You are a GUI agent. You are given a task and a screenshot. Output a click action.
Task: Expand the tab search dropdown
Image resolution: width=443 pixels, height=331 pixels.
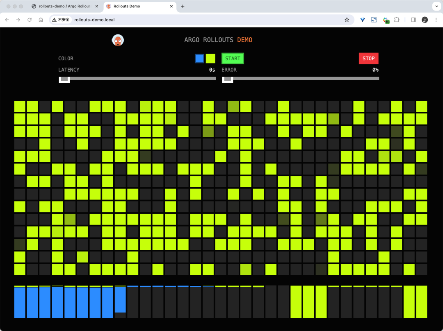click(x=436, y=6)
